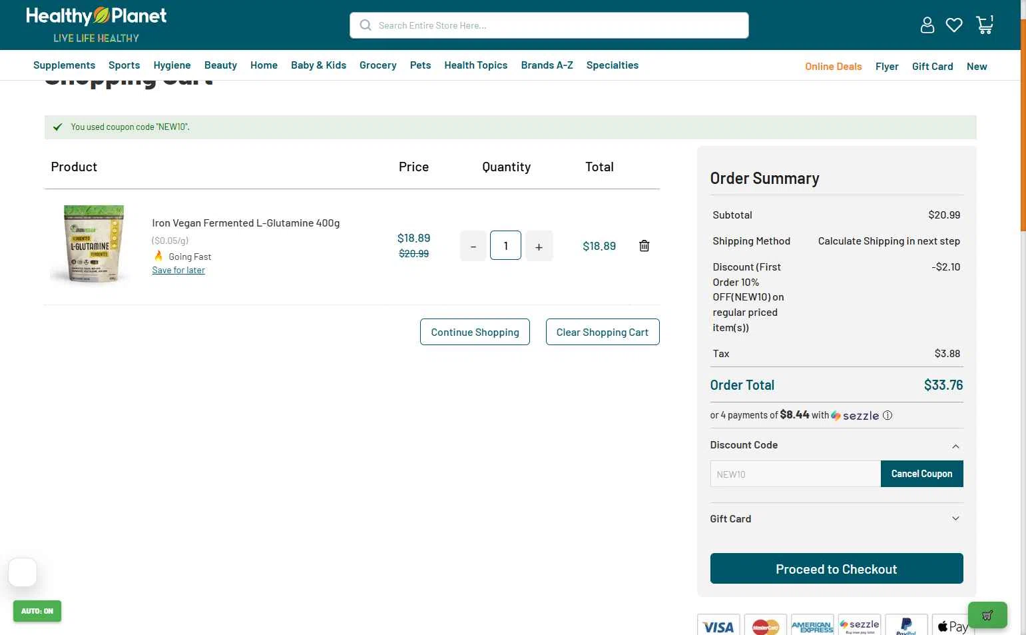
Task: Open the Pets menu
Action: tap(420, 65)
